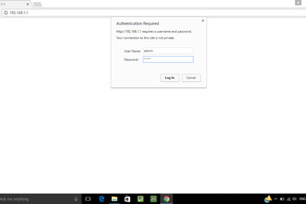Check the battery status icon
Viewport: 306px width, 204px height.
pyautogui.click(x=282, y=199)
